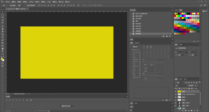Click the fx layer style icon

point(183,111)
